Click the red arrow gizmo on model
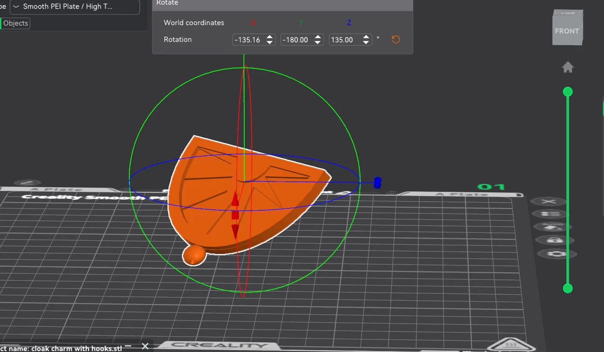The image size is (604, 352). 235,215
